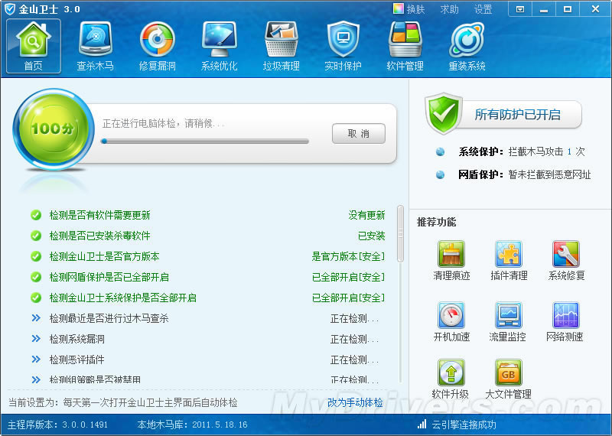The image size is (612, 436).
Task: Click the checkup progress bar
Action: pos(204,142)
